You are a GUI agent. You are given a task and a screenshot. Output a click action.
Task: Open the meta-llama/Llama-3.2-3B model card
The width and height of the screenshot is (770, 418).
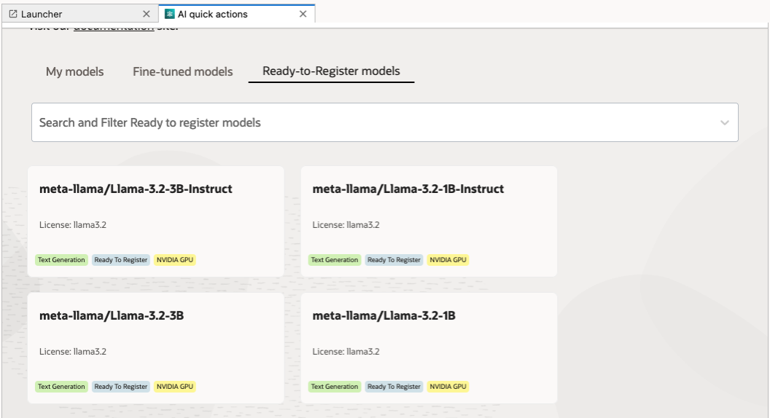[x=111, y=315]
